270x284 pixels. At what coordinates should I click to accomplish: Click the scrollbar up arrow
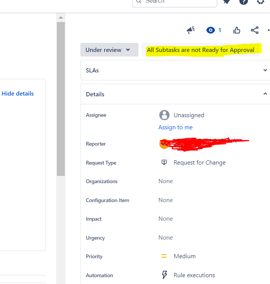[61, 17]
